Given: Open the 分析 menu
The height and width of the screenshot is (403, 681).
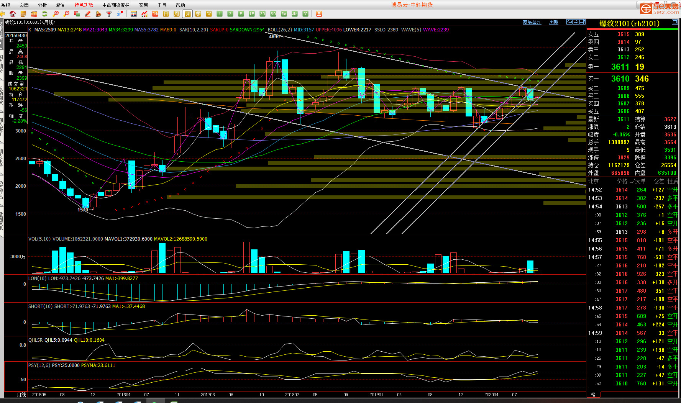Looking at the screenshot, I should point(43,5).
